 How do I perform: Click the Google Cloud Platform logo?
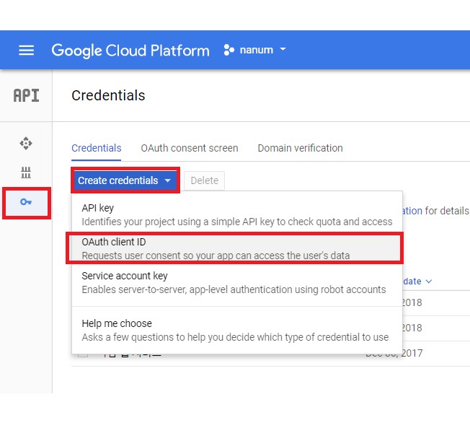(x=130, y=51)
